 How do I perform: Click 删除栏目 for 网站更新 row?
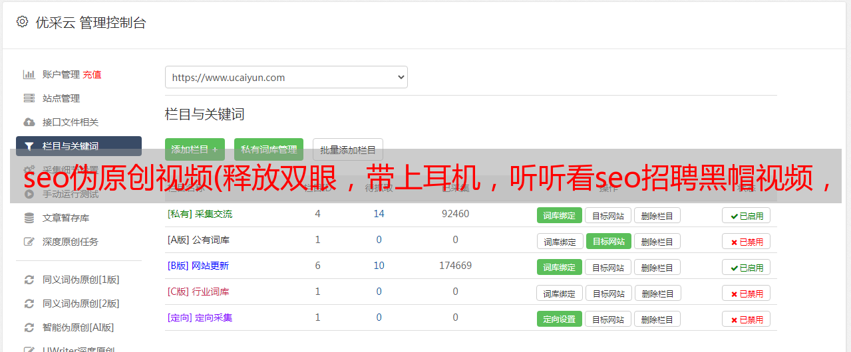(657, 267)
